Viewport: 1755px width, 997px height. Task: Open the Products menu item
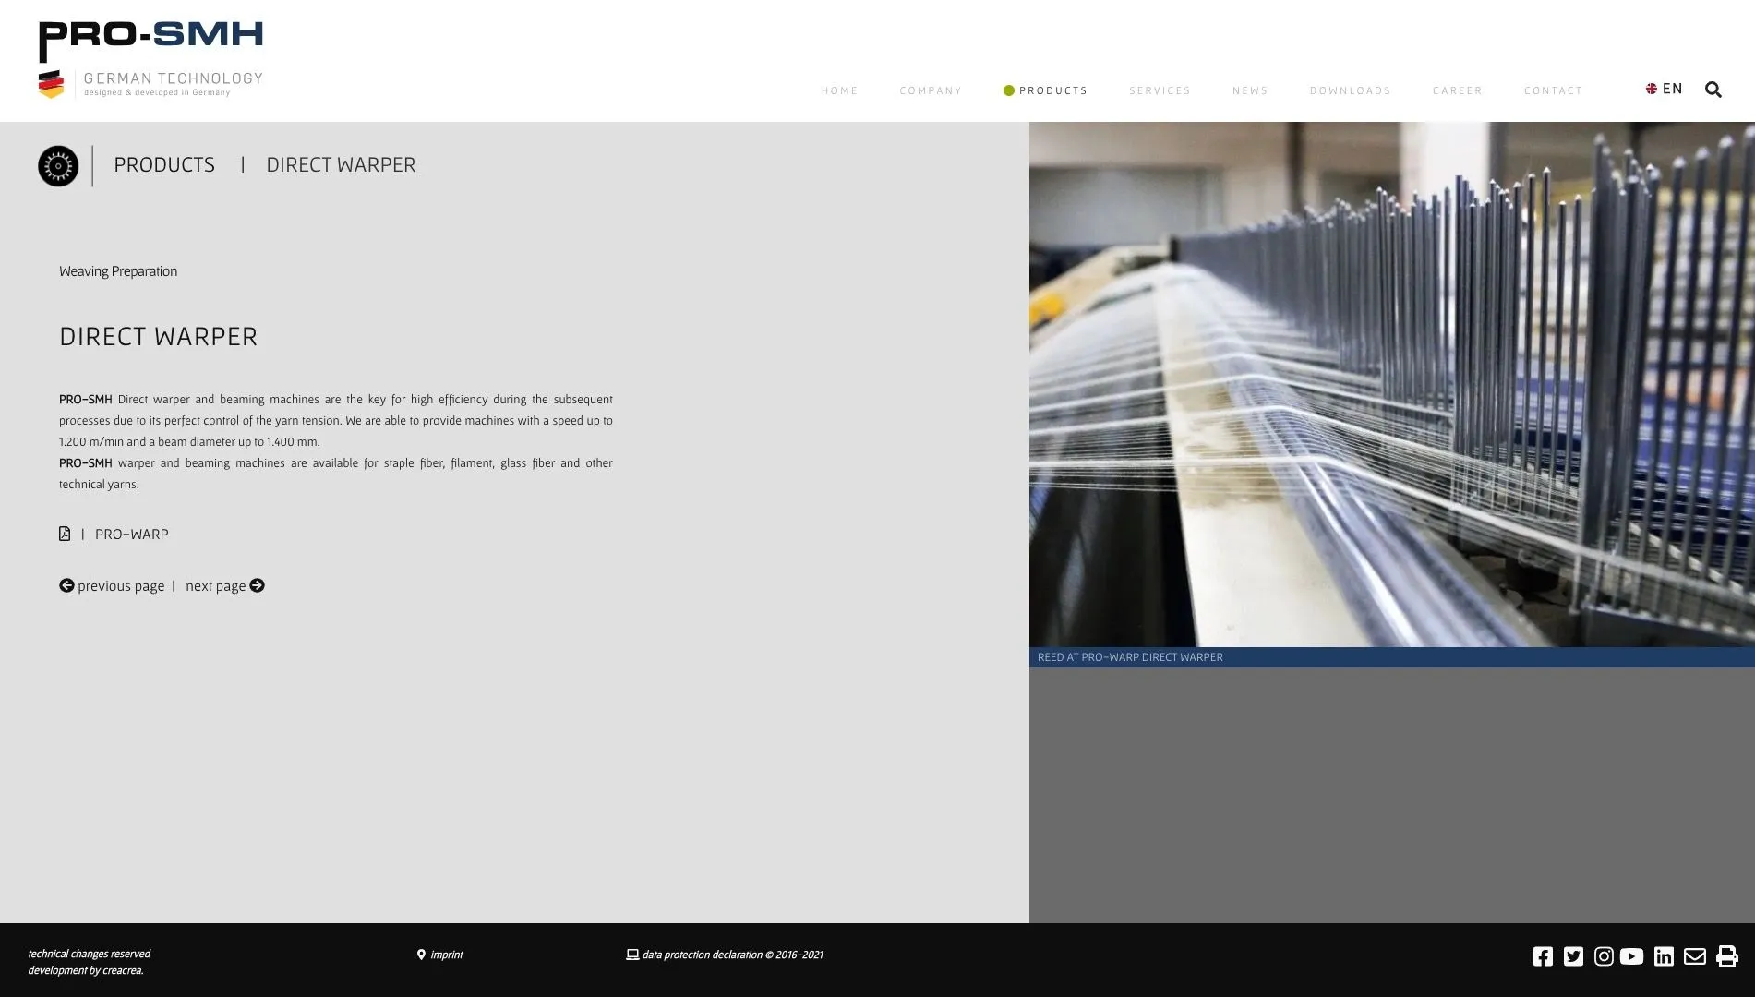[1052, 90]
